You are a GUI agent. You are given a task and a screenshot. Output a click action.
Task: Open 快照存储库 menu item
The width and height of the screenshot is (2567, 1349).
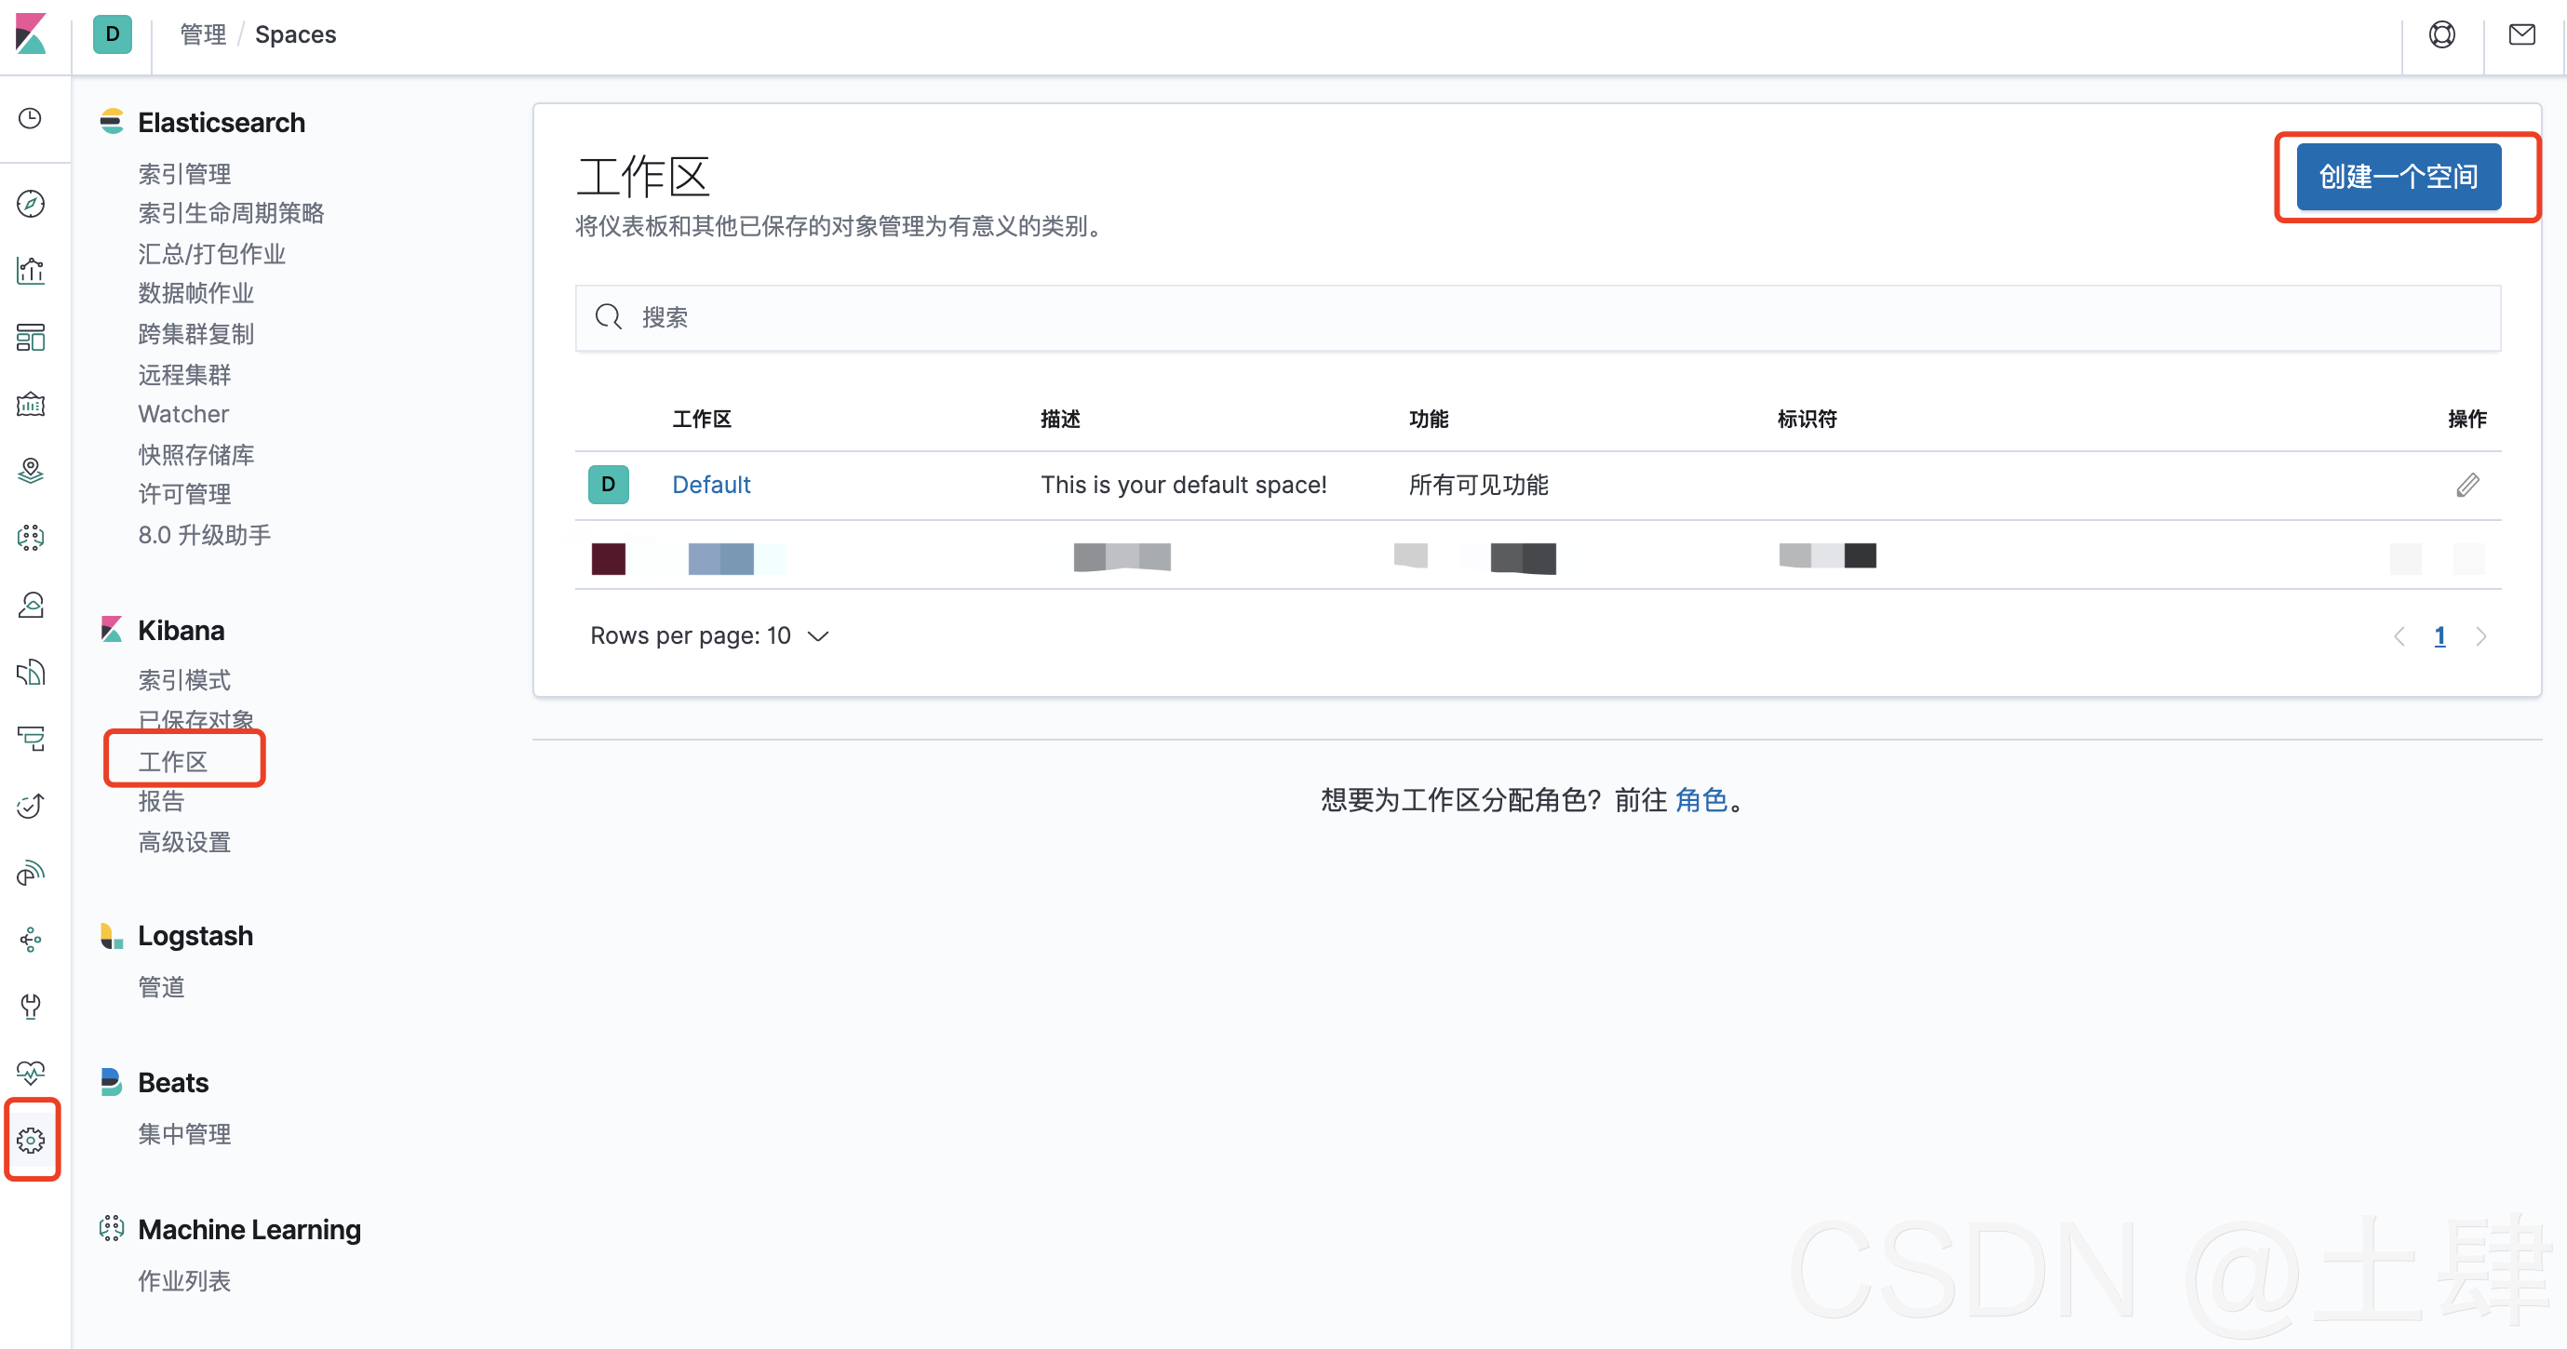point(196,454)
